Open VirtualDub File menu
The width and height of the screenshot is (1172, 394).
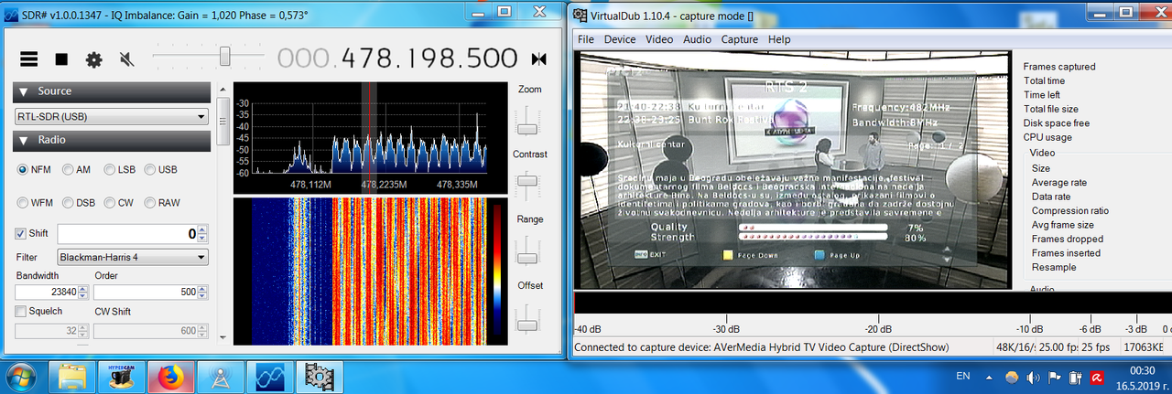[x=586, y=39]
